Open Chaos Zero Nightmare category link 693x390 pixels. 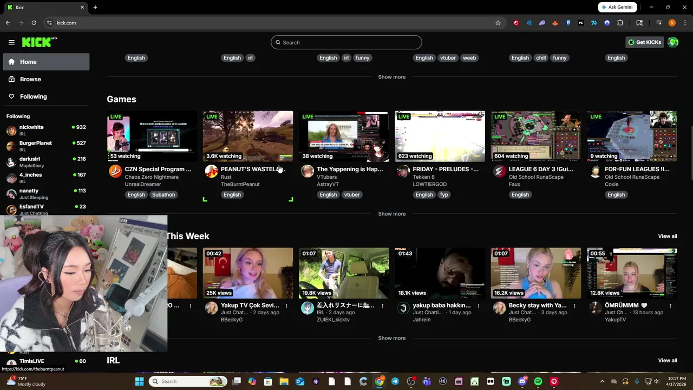click(x=152, y=177)
